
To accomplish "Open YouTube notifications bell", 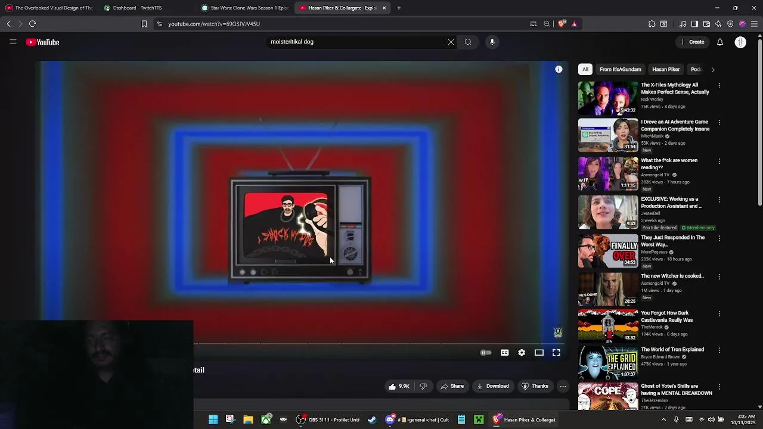I will point(720,42).
